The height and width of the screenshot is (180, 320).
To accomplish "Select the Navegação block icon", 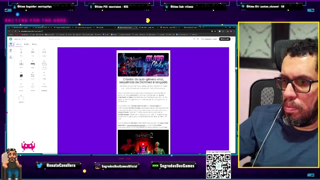I will pyautogui.click(x=44, y=87).
